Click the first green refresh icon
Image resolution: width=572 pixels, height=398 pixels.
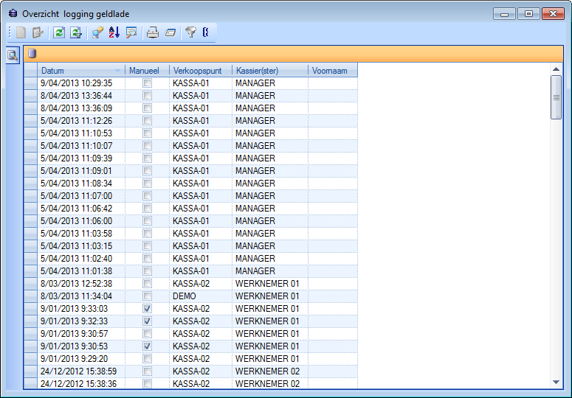click(x=59, y=32)
